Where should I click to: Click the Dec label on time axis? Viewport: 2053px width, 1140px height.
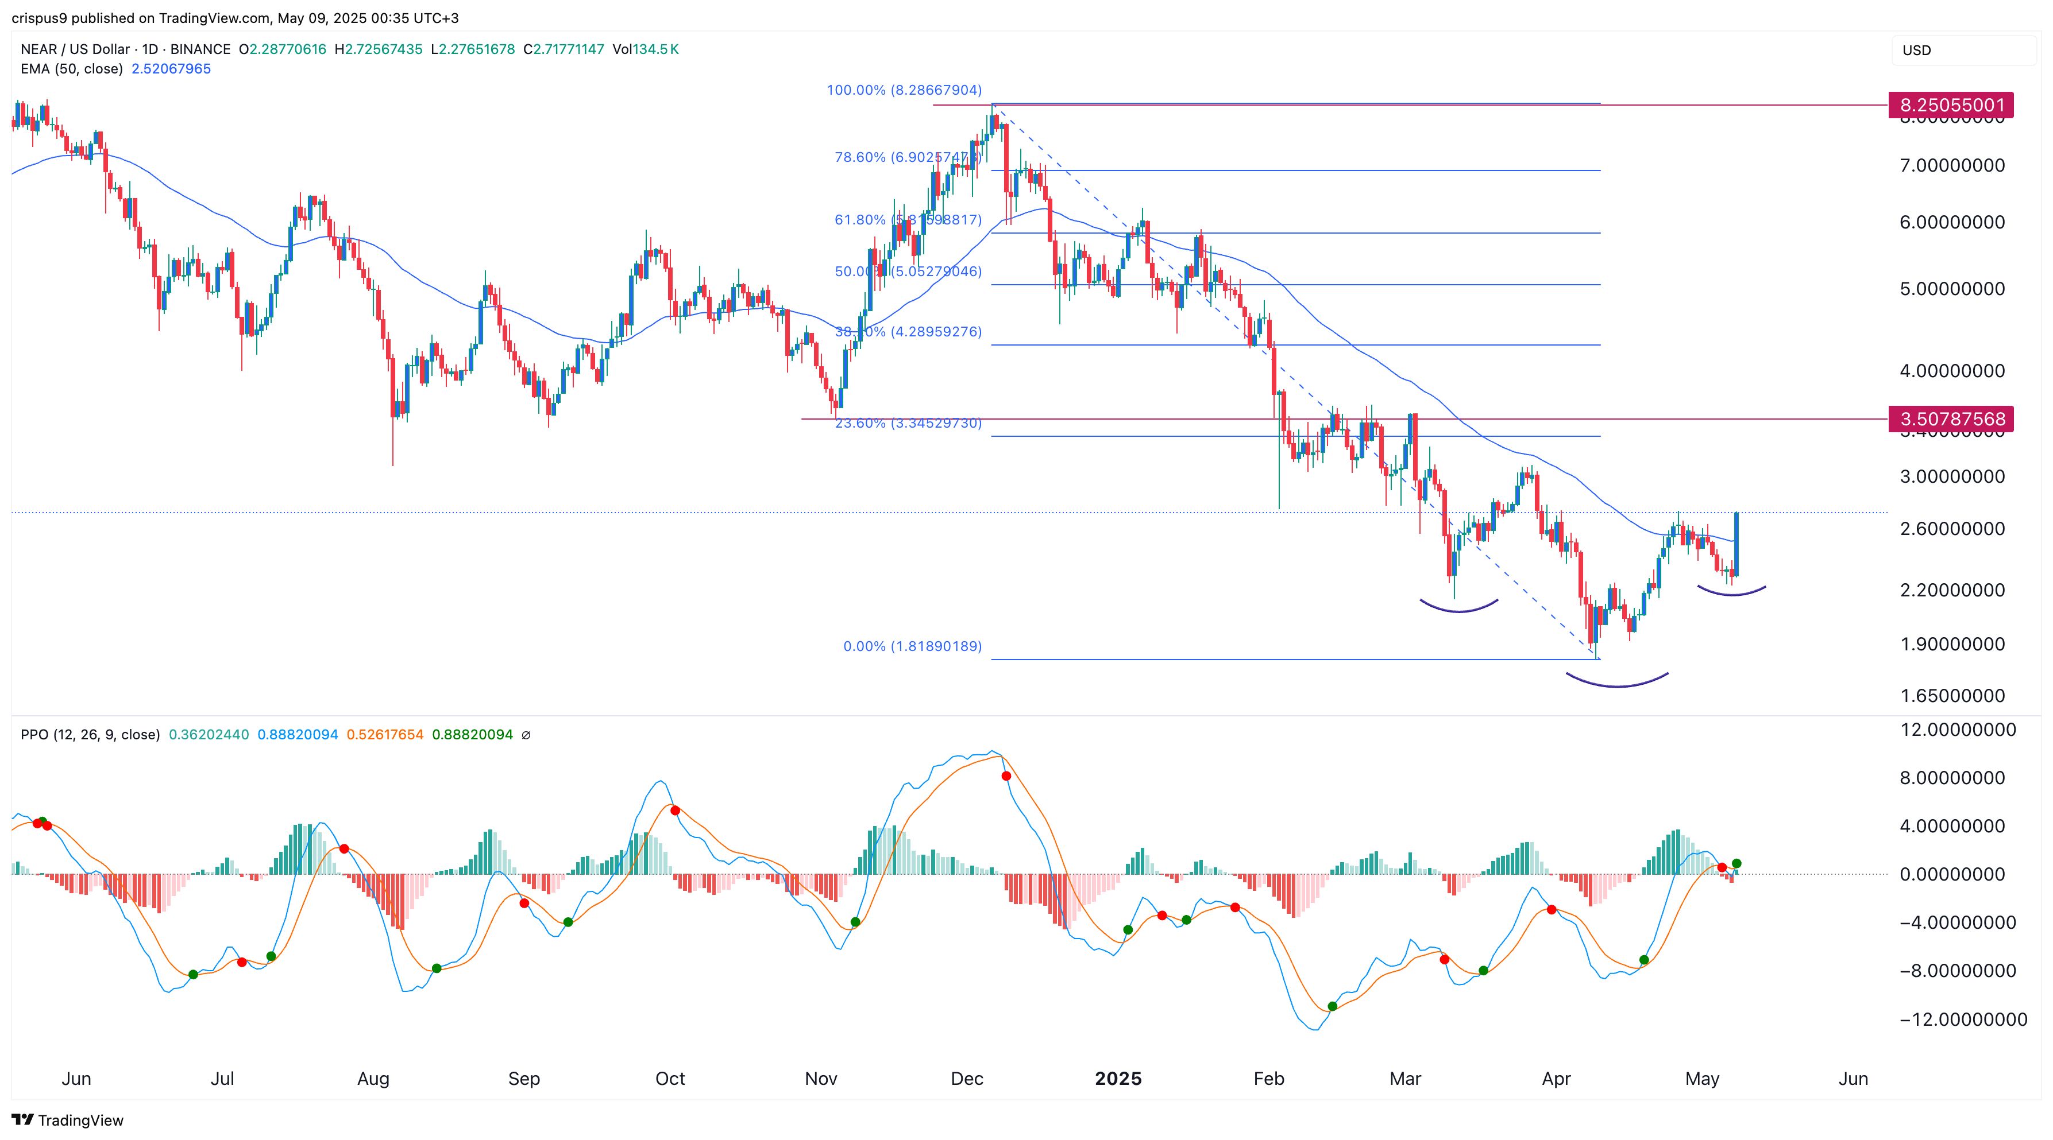(967, 1079)
